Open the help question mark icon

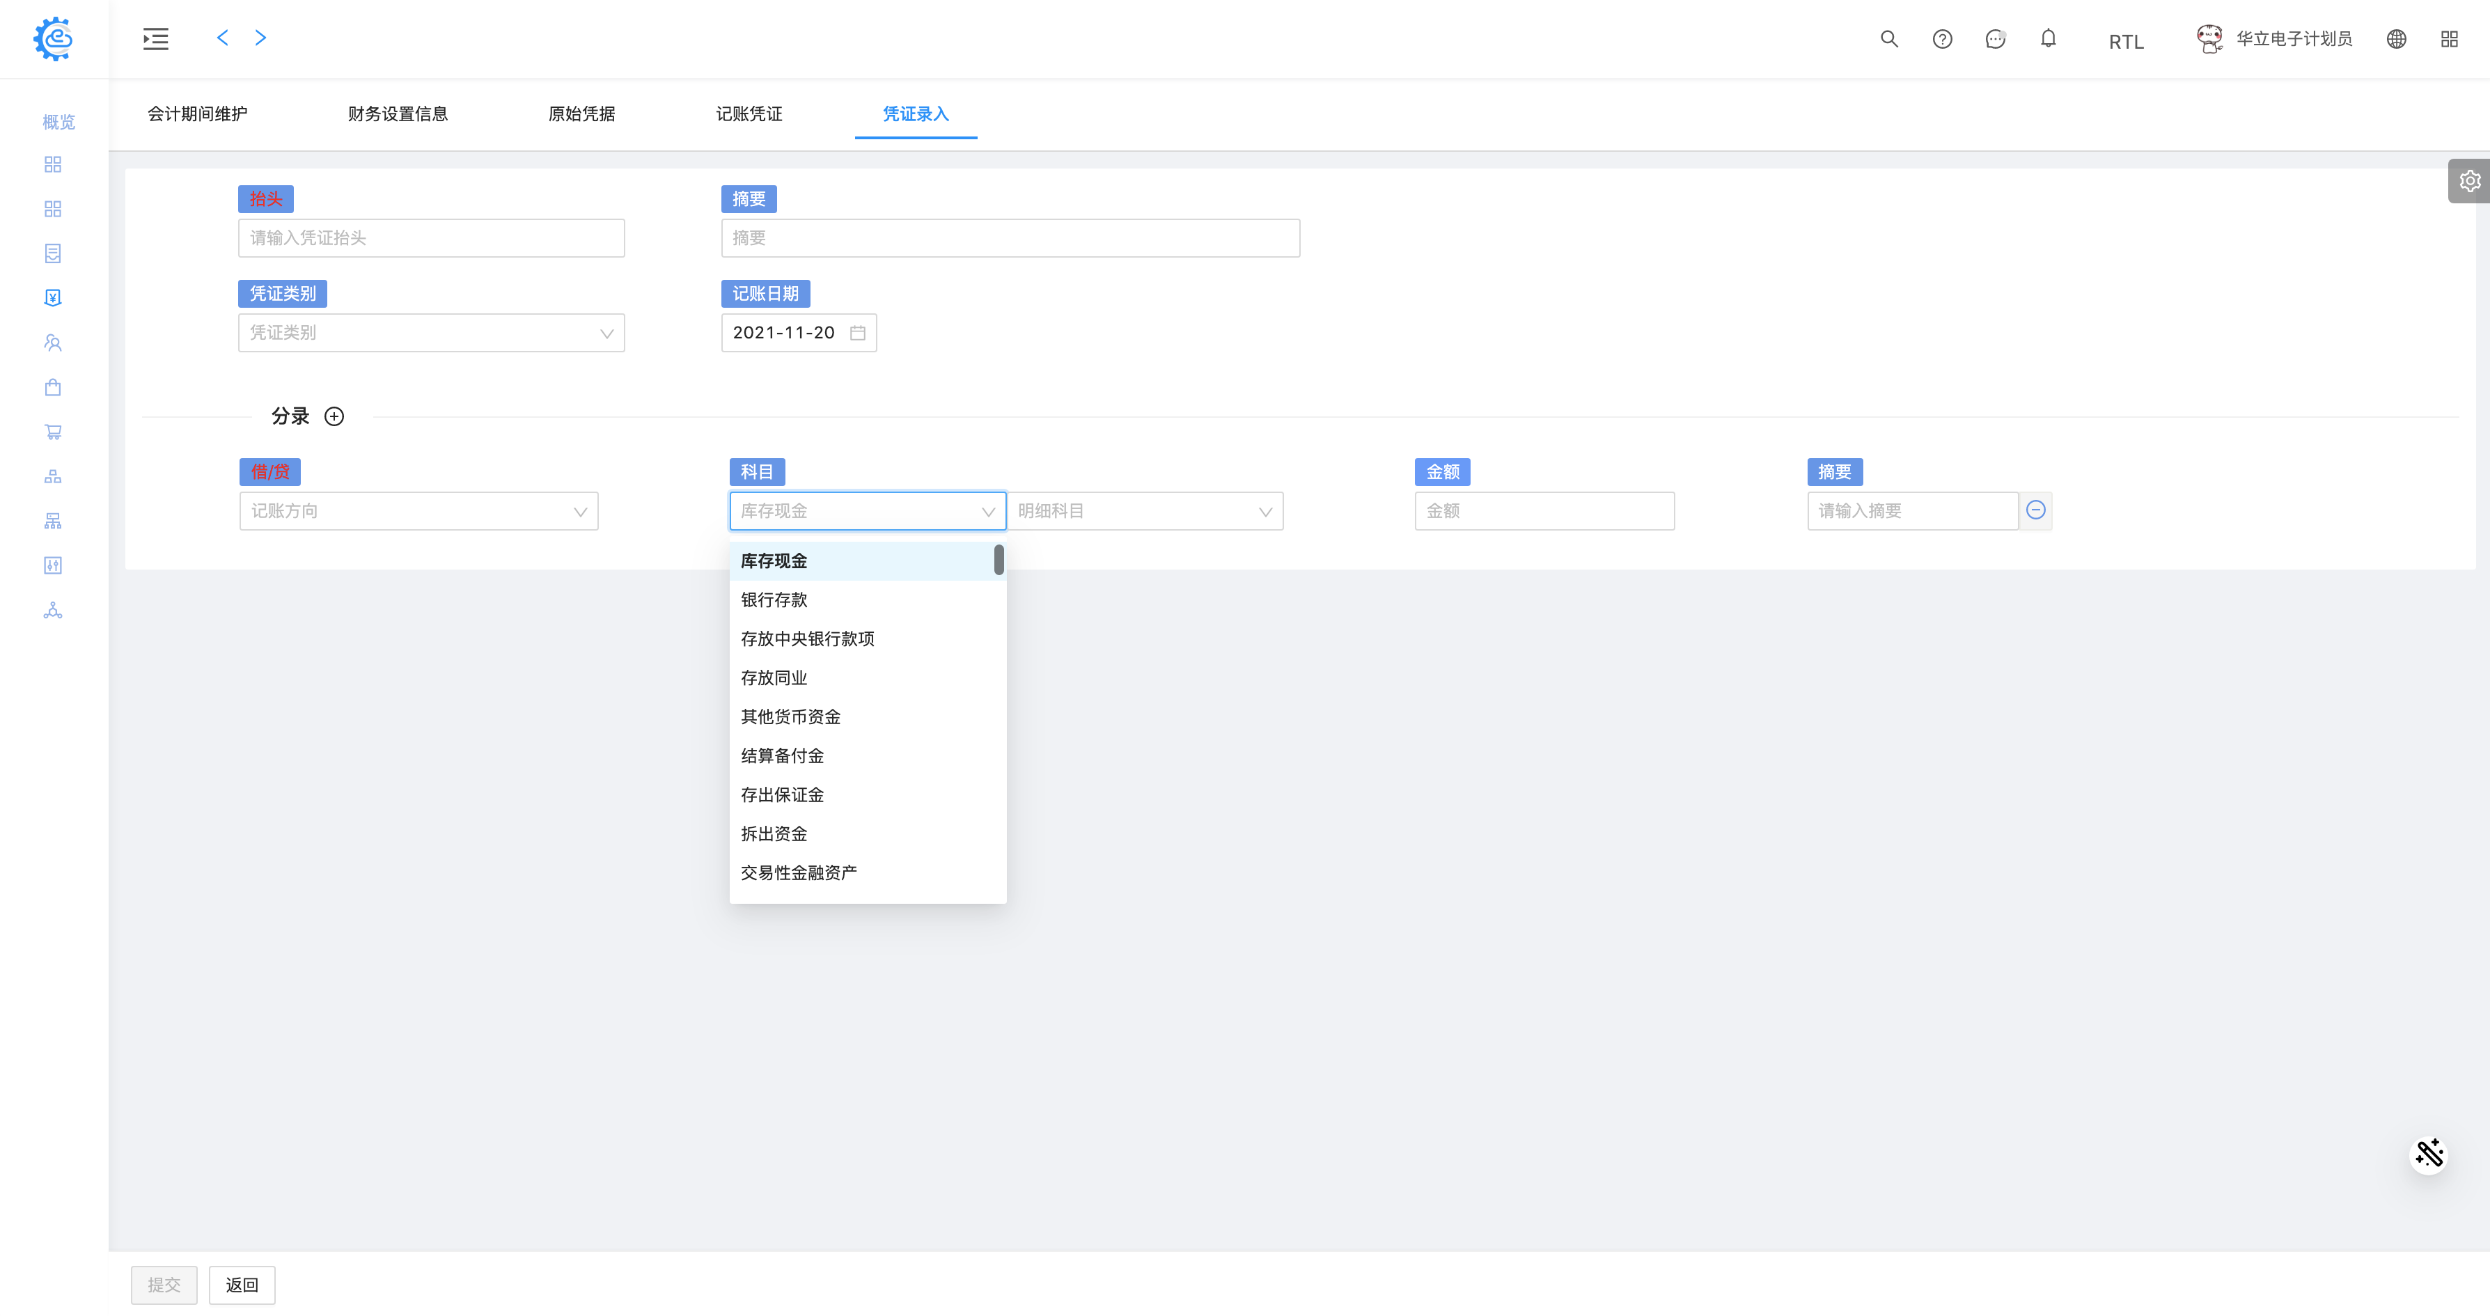pyautogui.click(x=1942, y=39)
